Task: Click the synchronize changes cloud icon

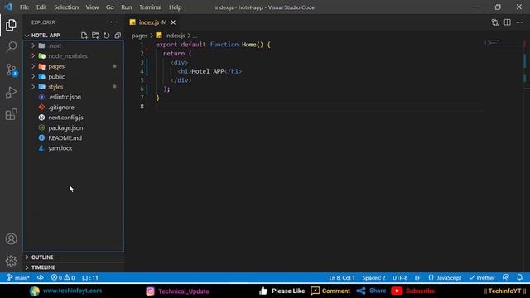Action: [x=41, y=278]
